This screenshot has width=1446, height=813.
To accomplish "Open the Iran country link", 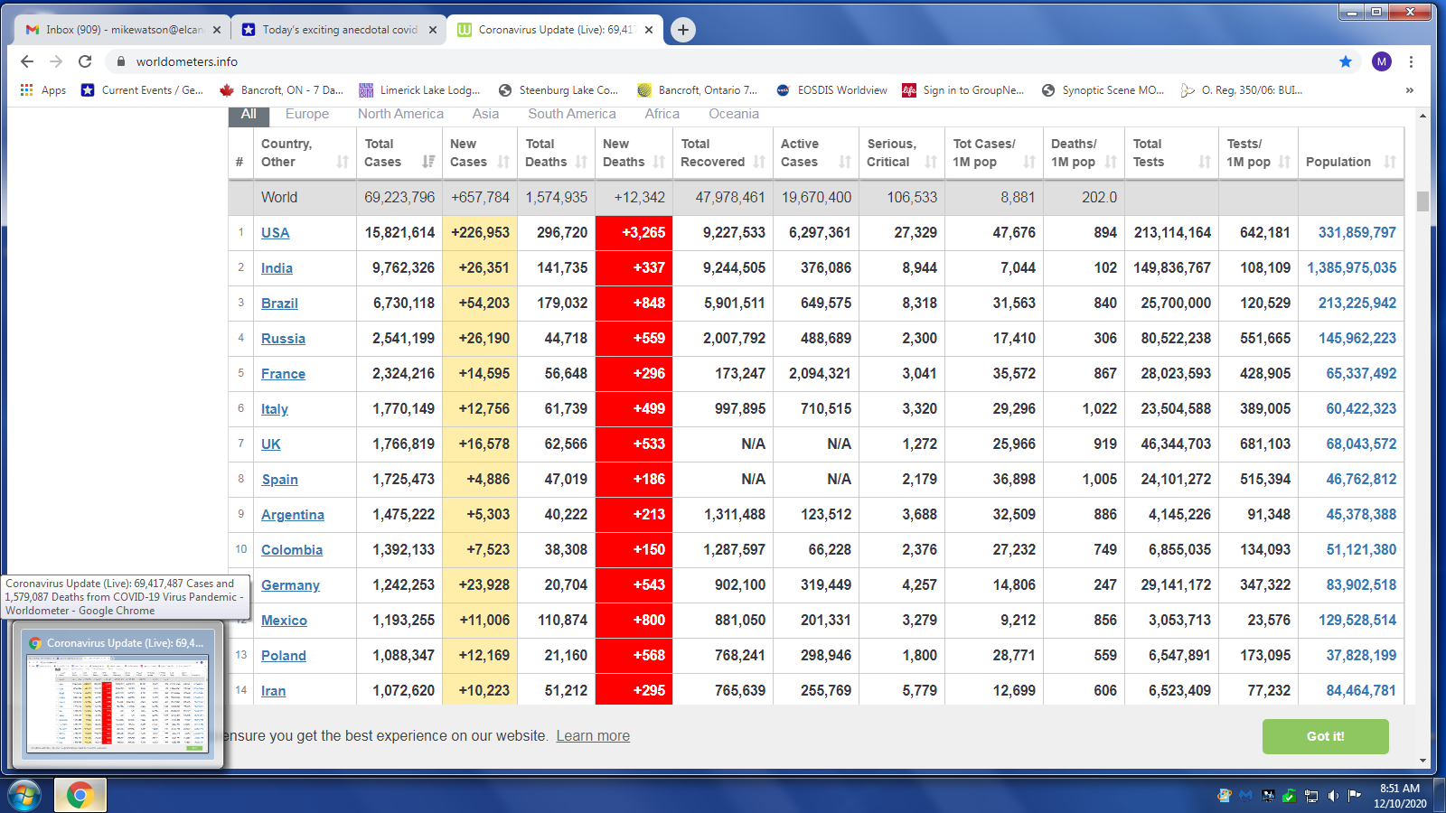I will 273,691.
